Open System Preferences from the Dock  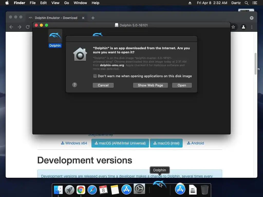[139, 189]
